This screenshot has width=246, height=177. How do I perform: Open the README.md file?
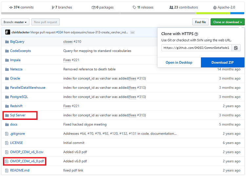20,170
